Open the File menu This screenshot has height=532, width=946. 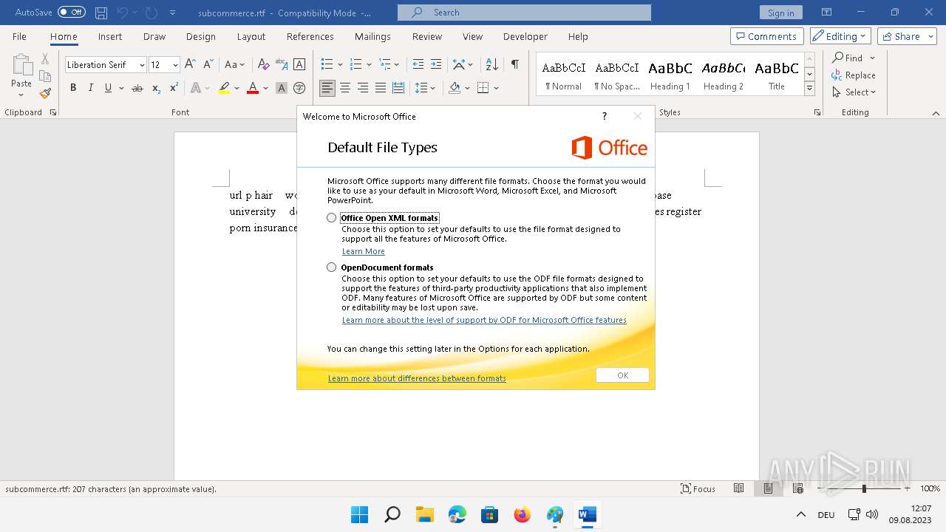coord(19,36)
